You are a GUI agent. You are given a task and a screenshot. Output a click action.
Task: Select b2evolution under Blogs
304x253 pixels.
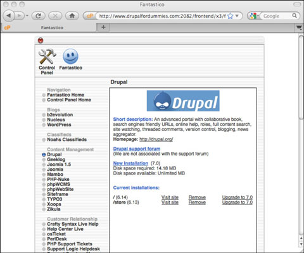(x=60, y=114)
